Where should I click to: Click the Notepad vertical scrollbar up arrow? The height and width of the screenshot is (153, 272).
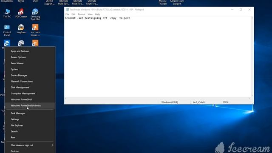[252, 18]
